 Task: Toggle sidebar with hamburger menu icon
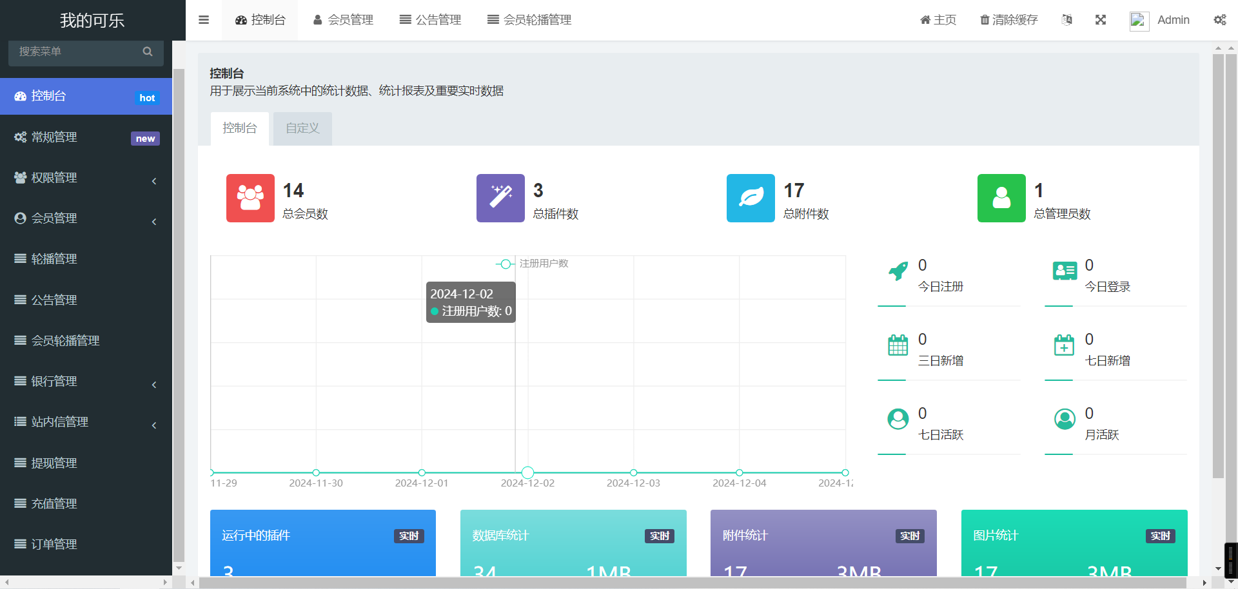click(x=204, y=20)
